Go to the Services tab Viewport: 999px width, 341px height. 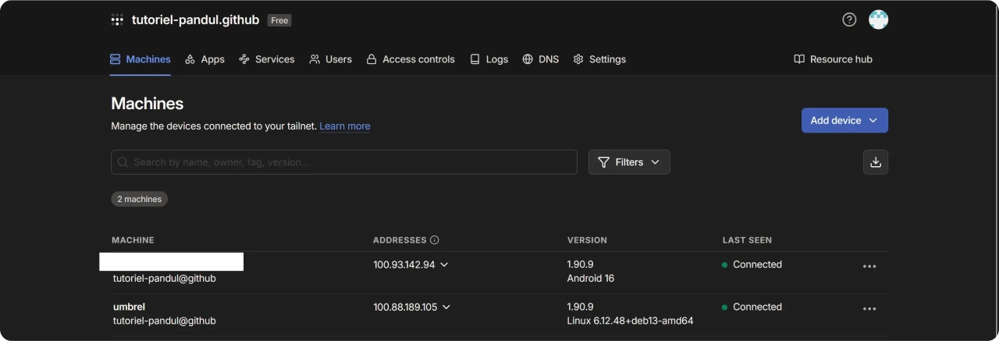(266, 59)
